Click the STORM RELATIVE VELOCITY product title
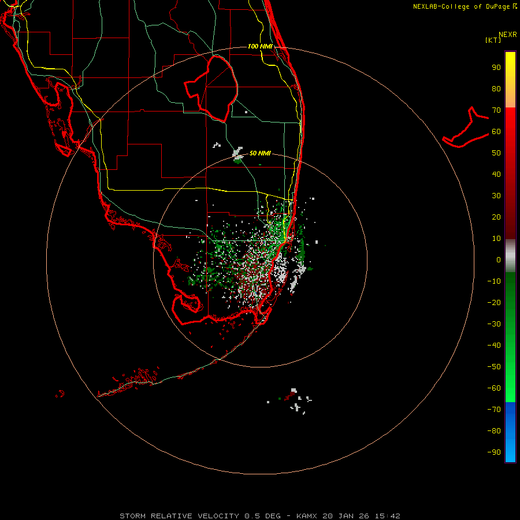Image resolution: width=520 pixels, height=520 pixels. pyautogui.click(x=180, y=516)
